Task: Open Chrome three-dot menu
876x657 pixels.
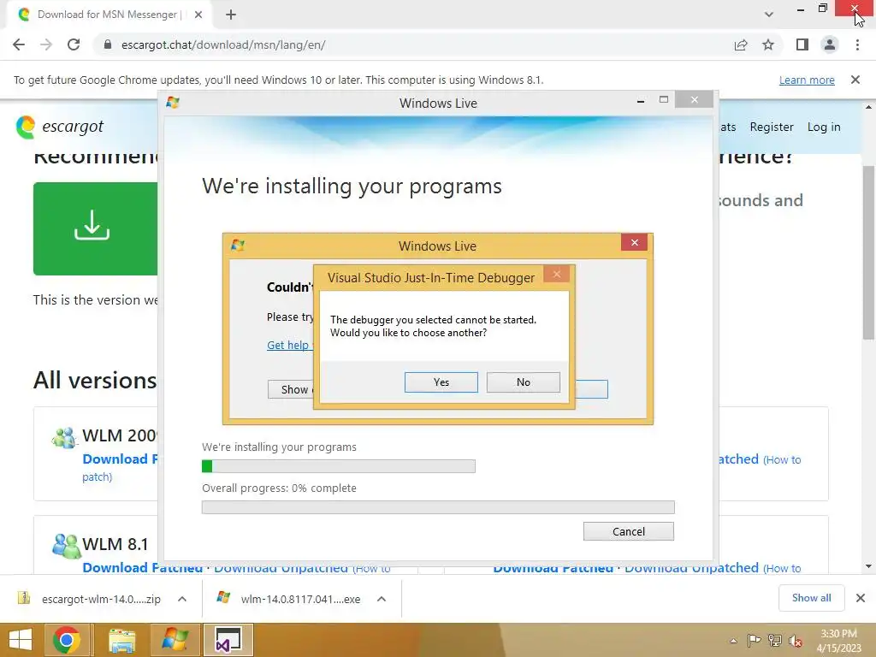Action: point(857,44)
